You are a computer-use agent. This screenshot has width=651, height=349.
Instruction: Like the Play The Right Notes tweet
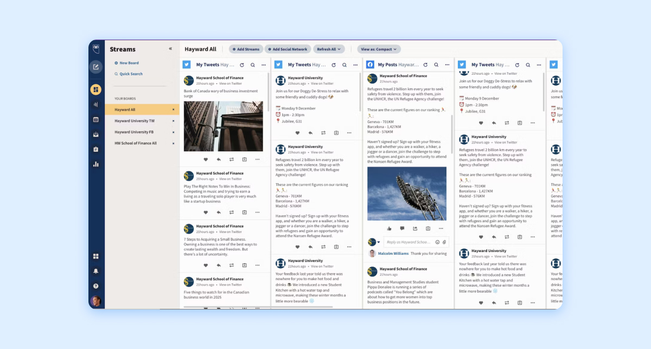click(x=206, y=212)
